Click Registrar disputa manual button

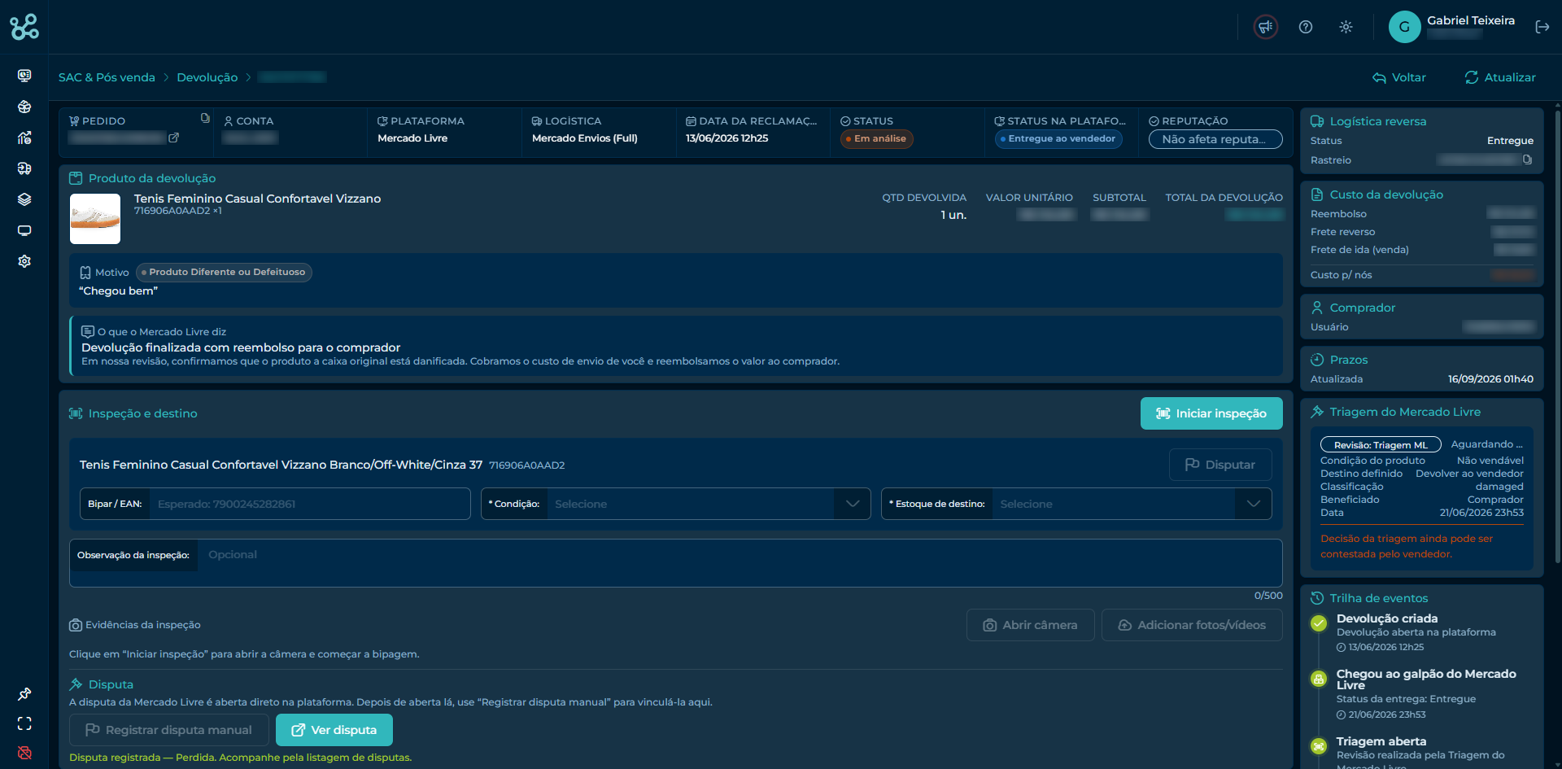pyautogui.click(x=169, y=730)
